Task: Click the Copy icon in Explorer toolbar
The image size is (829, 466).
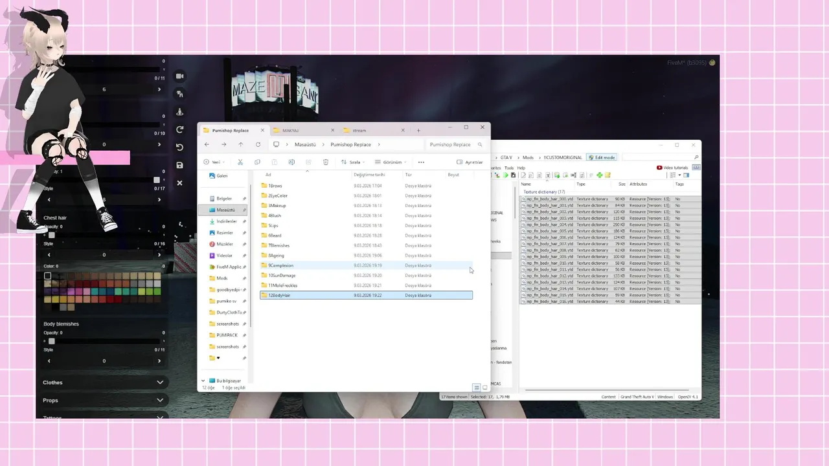Action: click(x=257, y=162)
